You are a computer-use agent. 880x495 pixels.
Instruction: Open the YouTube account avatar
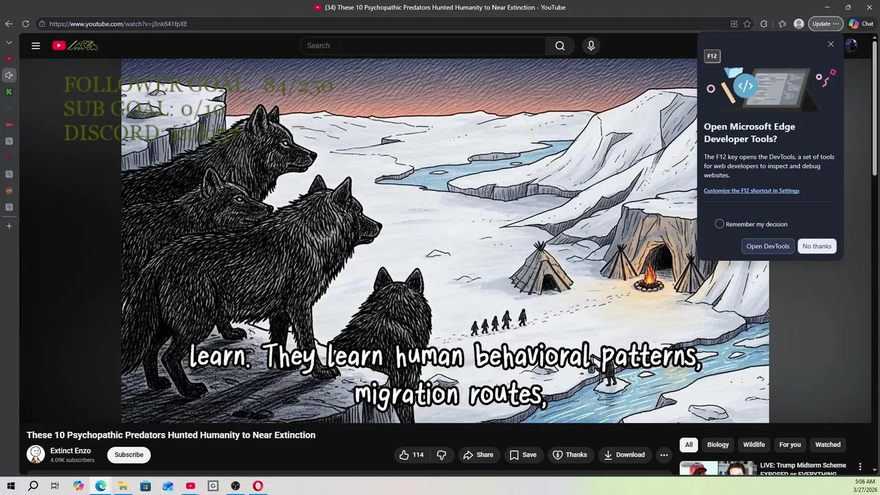click(x=850, y=45)
